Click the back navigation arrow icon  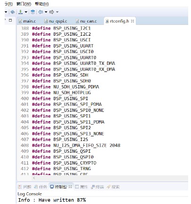pyautogui.click(x=41, y=12)
